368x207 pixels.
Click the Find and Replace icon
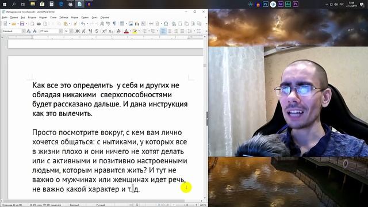[102, 24]
